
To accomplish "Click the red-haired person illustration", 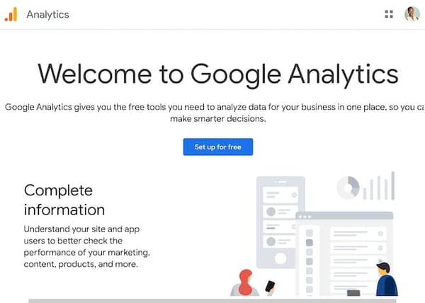I will pyautogui.click(x=246, y=283).
